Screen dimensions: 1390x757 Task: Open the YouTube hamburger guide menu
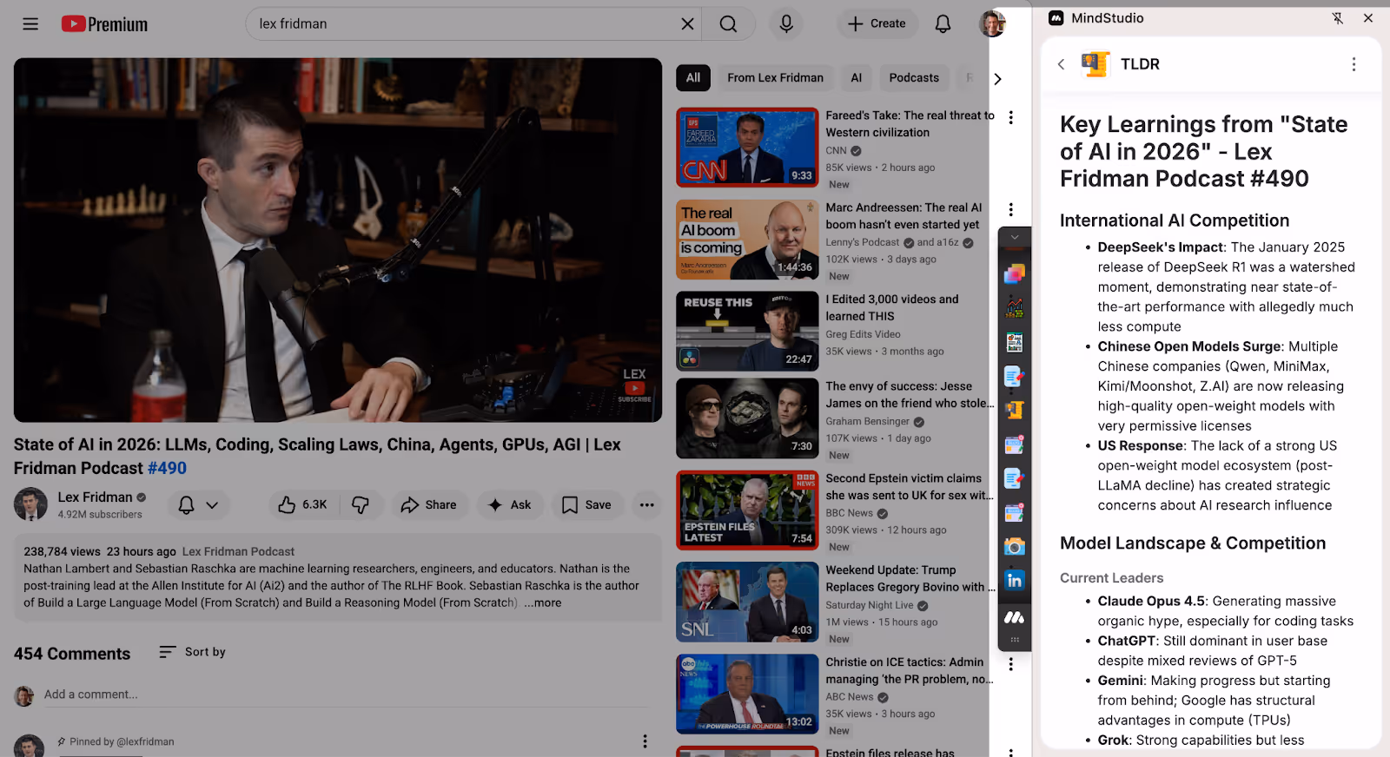pos(30,24)
